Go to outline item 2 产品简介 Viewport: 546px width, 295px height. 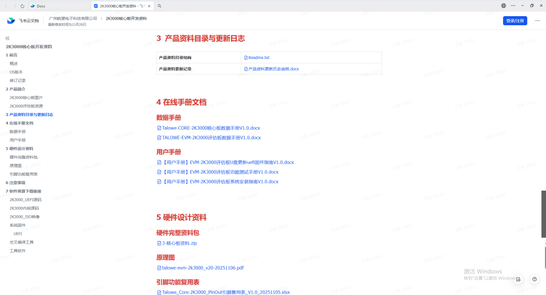click(x=15, y=89)
